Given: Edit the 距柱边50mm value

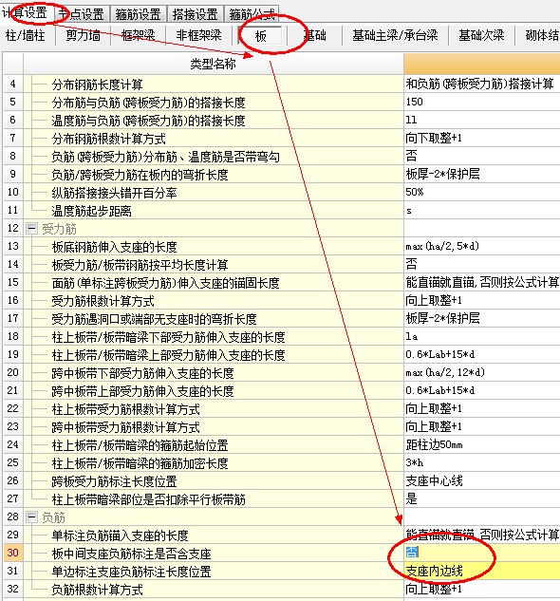Looking at the screenshot, I should click(x=482, y=445).
